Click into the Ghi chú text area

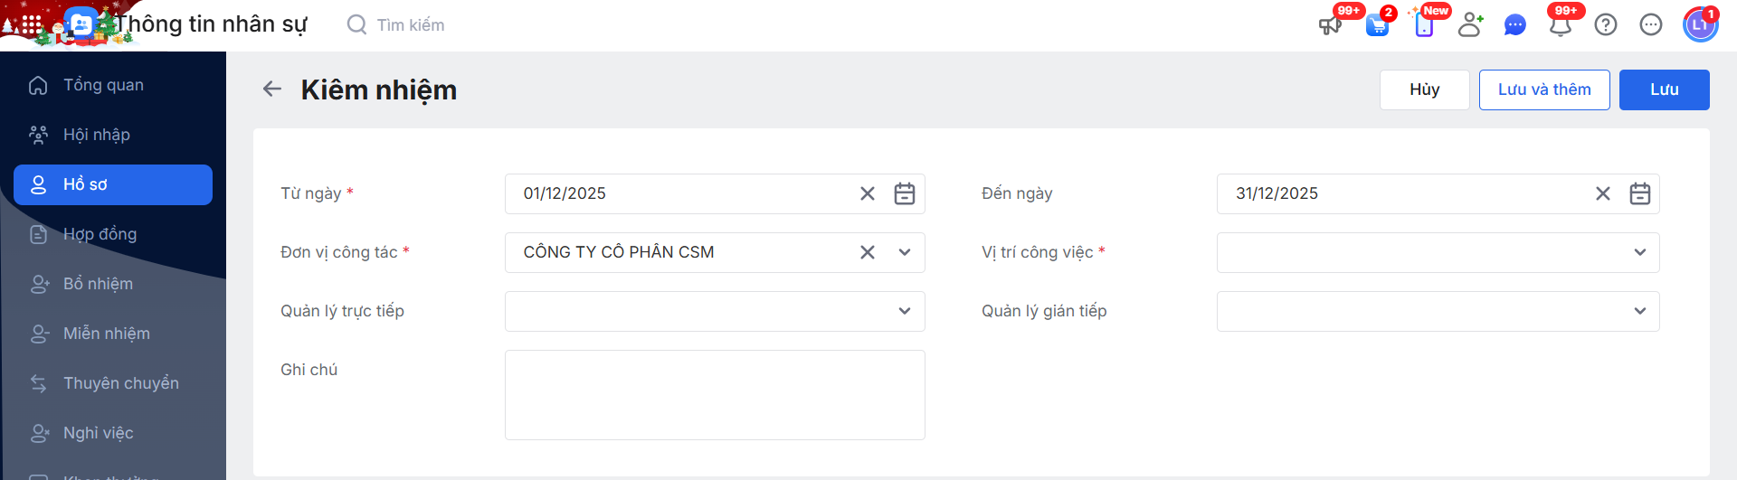(715, 395)
